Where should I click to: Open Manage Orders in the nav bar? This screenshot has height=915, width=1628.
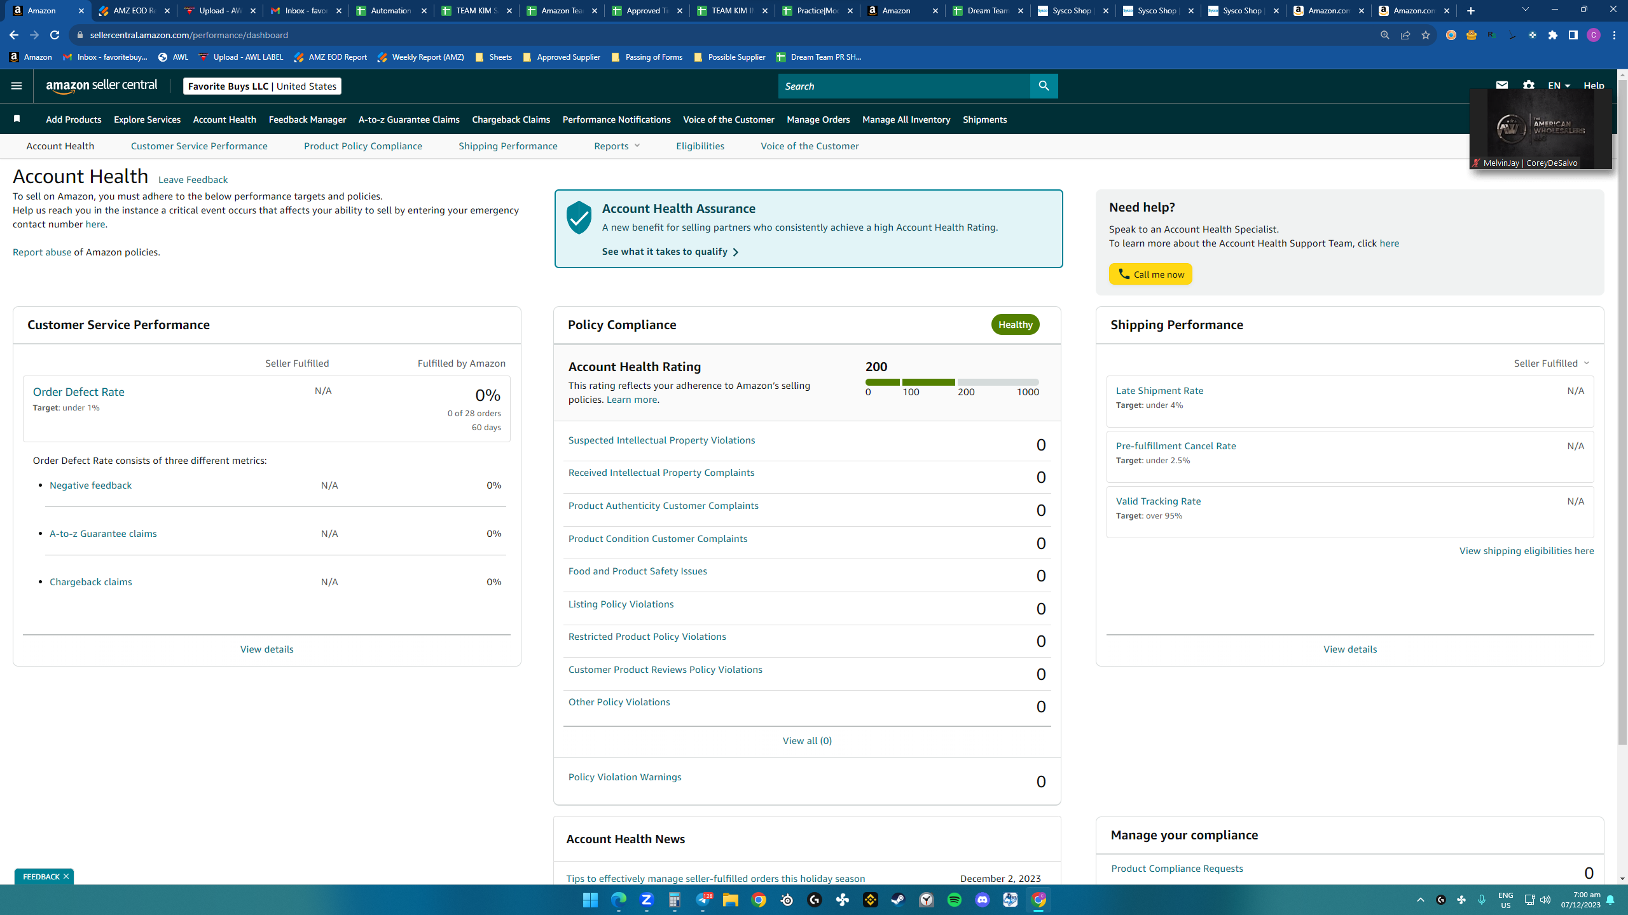click(x=818, y=119)
